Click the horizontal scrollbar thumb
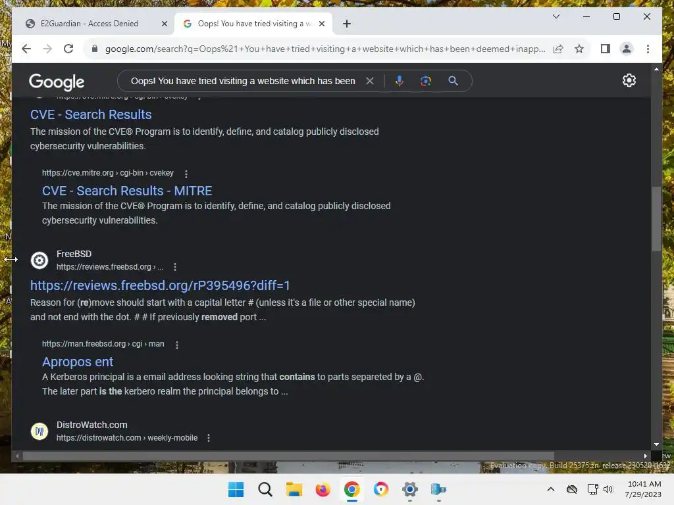Image resolution: width=674 pixels, height=505 pixels. [x=288, y=456]
